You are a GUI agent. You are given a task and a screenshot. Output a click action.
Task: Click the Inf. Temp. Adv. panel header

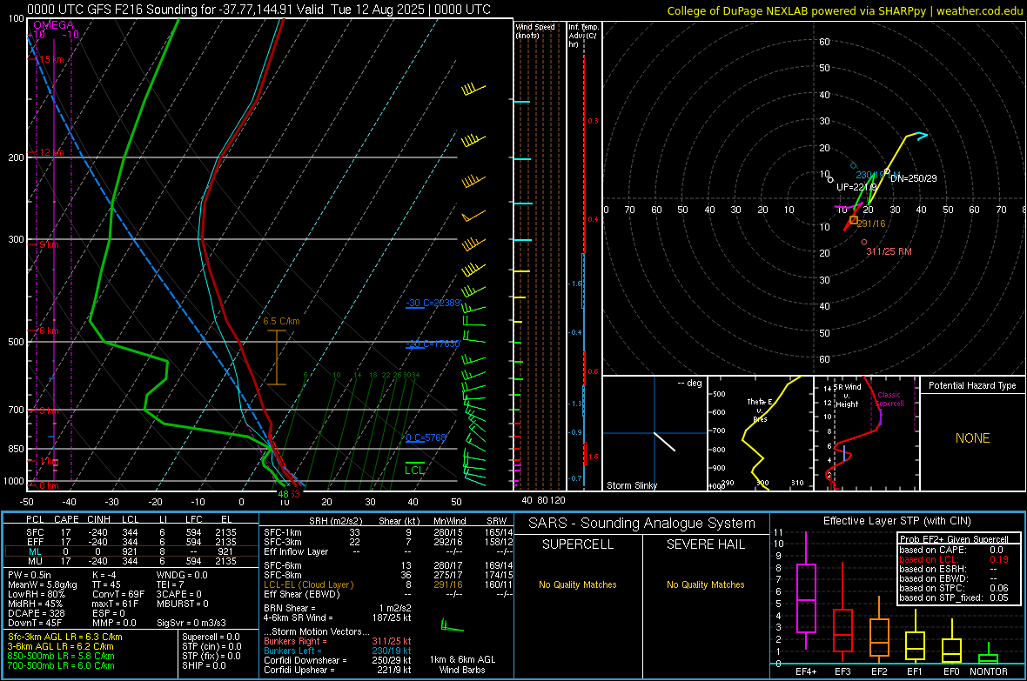583,36
